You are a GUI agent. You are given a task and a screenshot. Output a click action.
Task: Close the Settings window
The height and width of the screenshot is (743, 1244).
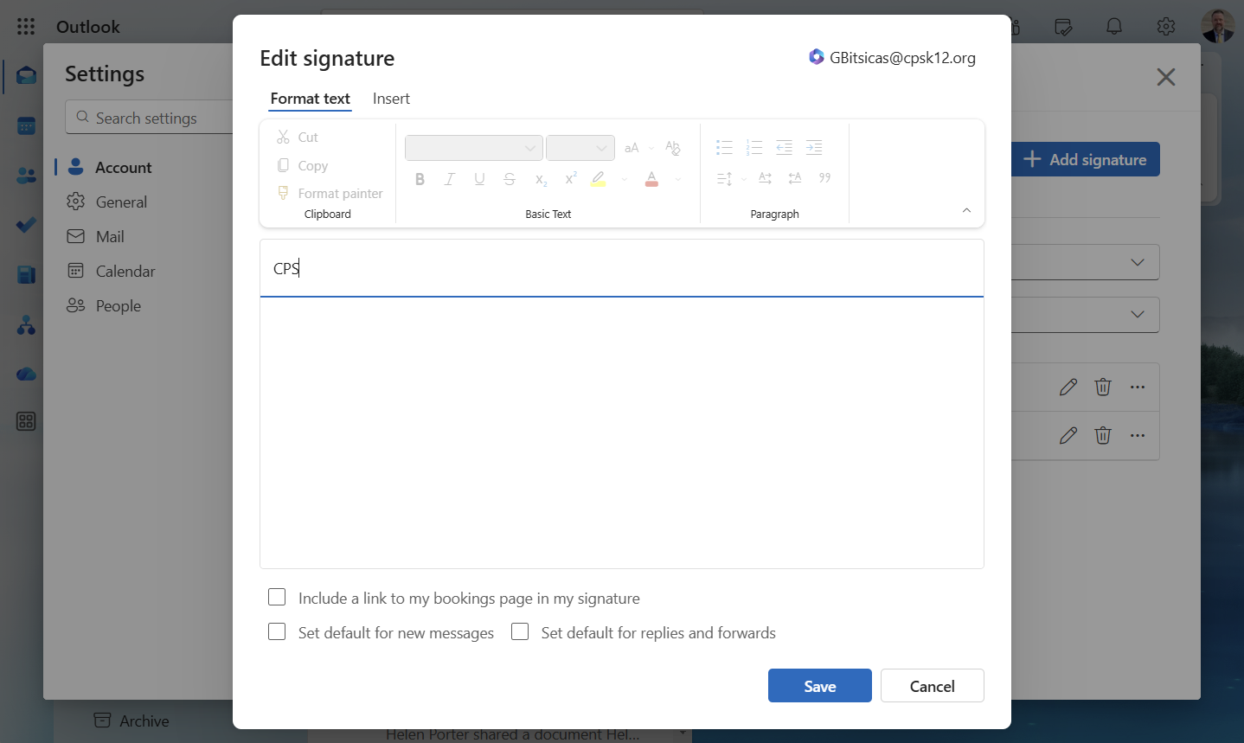coord(1166,77)
